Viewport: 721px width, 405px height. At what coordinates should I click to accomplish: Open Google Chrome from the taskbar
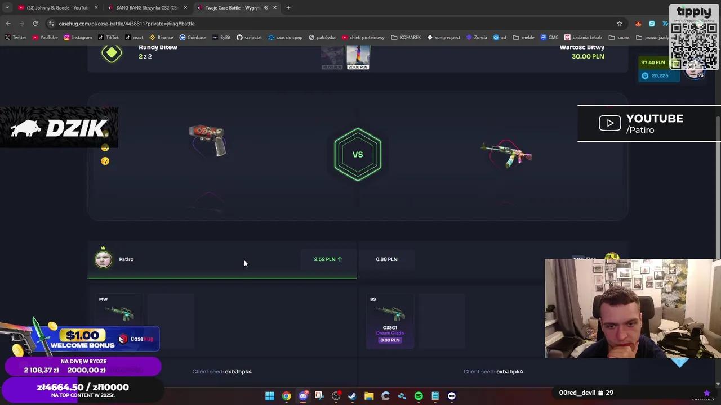click(286, 396)
